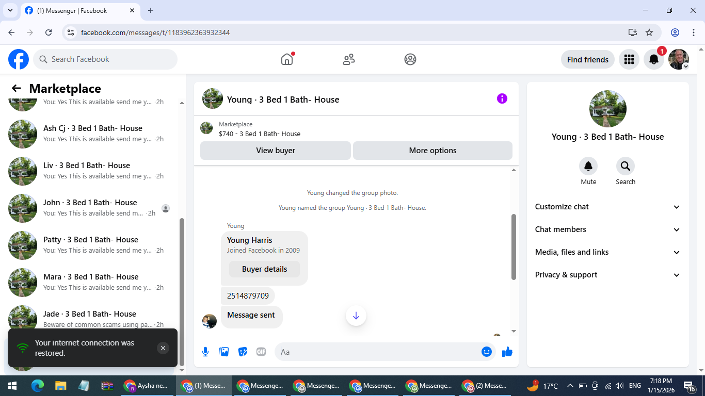Mute this chat with the bell icon

click(x=588, y=166)
